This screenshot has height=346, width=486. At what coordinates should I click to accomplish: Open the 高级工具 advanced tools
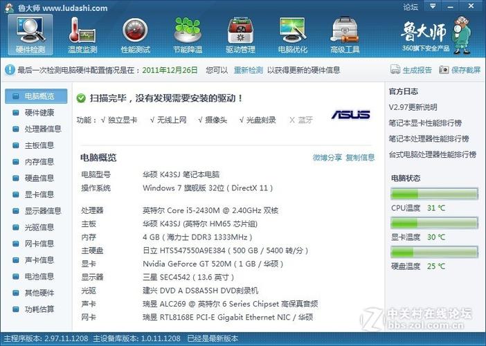pos(345,35)
